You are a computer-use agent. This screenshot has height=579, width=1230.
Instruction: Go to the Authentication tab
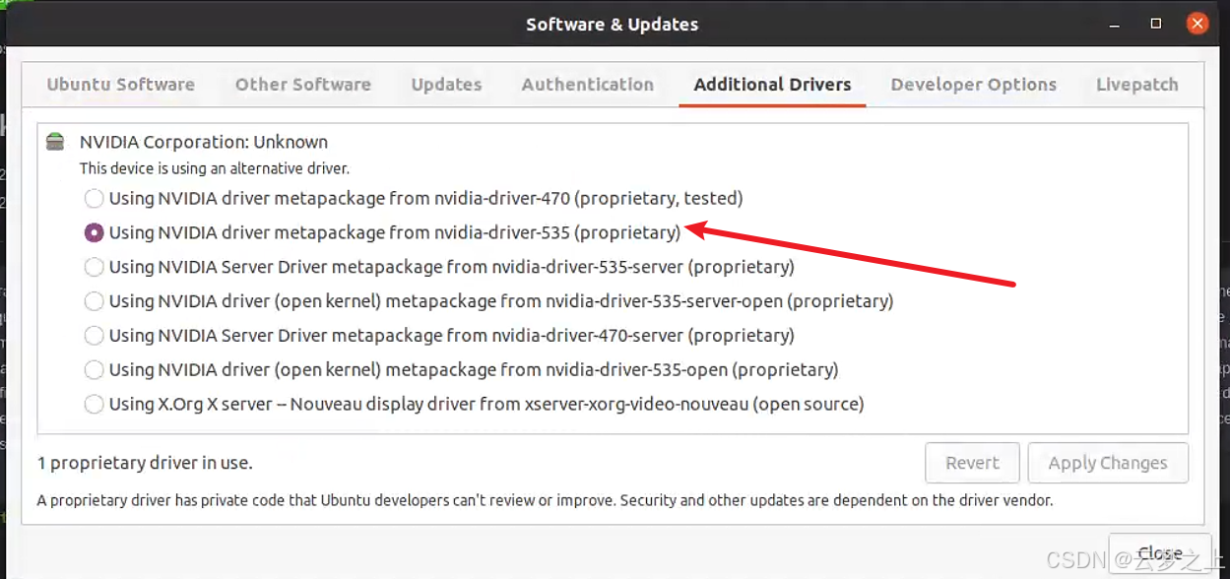(588, 85)
